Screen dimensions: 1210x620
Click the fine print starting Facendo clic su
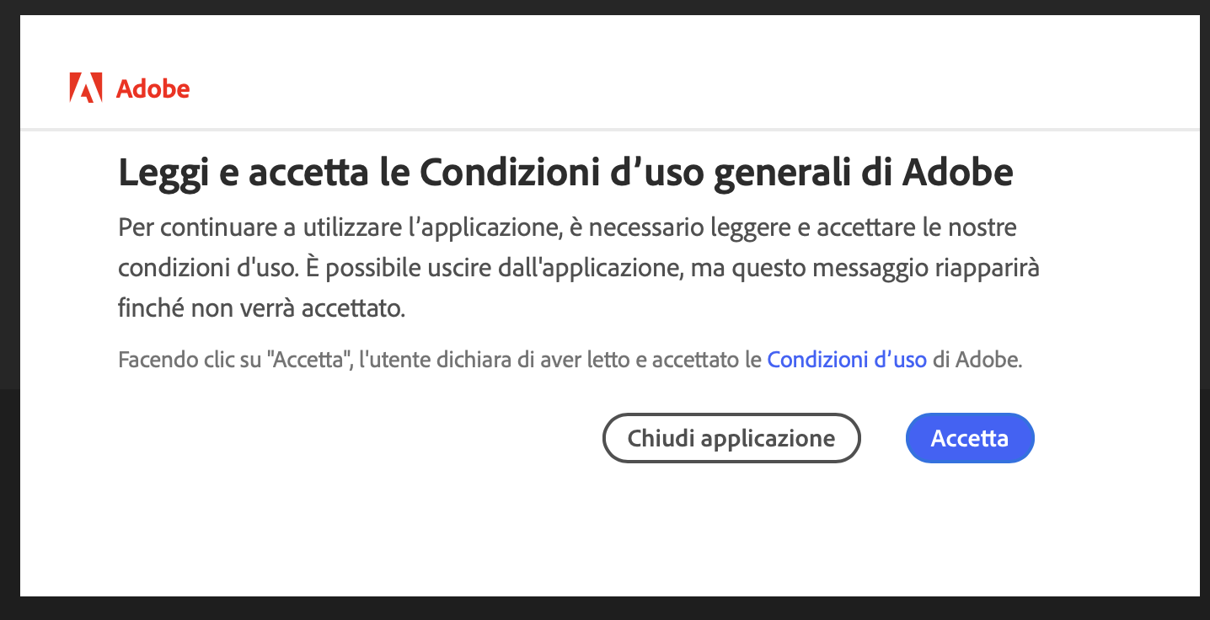(570, 361)
